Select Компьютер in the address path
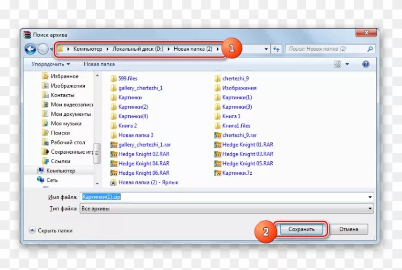Screen dimensions: 402x270 point(88,49)
